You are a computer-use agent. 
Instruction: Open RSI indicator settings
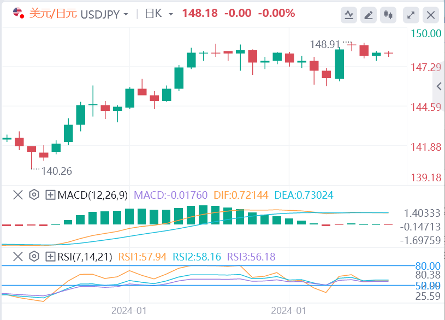pos(34,256)
